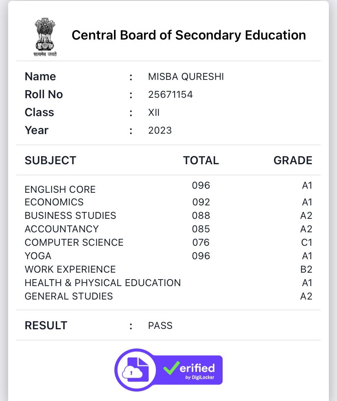Click HEALTH & PHYSICAL EDUCATION row
Screen dimensions: 337x401
[x=168, y=283]
